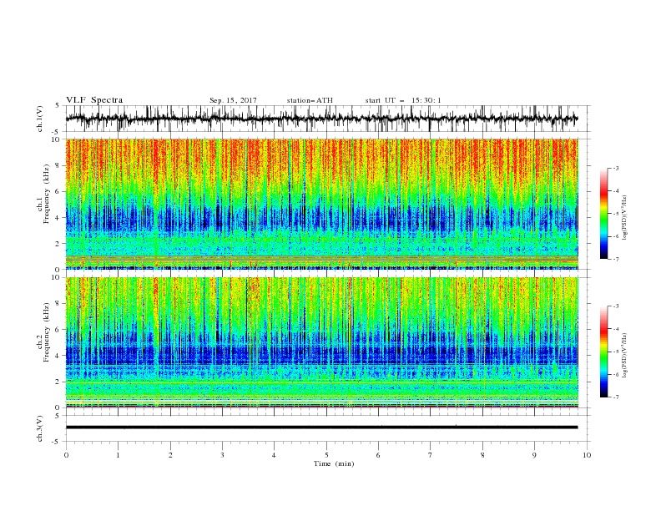Screen dimensions: 661x511
Task: Click the flat black ch.3 voltage trace
Action: click(321, 428)
